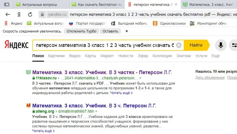Image resolution: width=237 pixels, height=134 pixels.
Task: Open the Новости search category
Action: click(x=126, y=56)
